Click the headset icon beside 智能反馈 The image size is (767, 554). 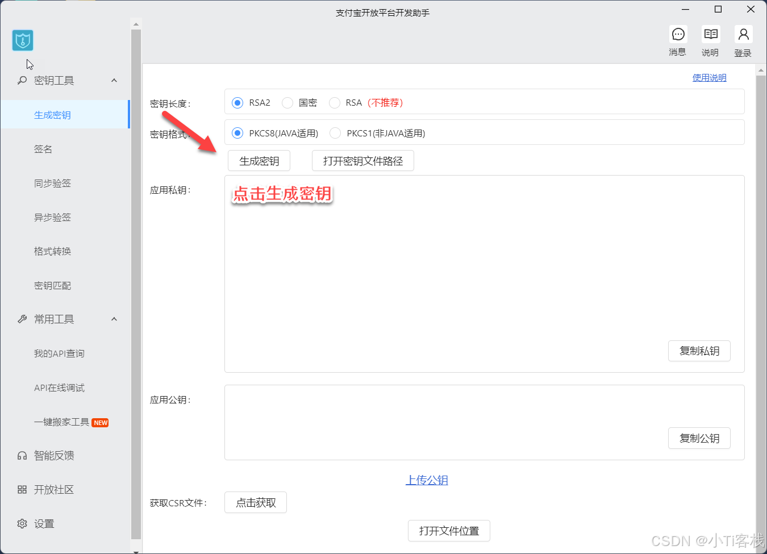click(x=22, y=456)
